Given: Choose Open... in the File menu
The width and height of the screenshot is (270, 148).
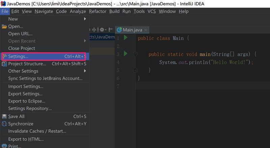Looking at the screenshot, I should (45, 27).
